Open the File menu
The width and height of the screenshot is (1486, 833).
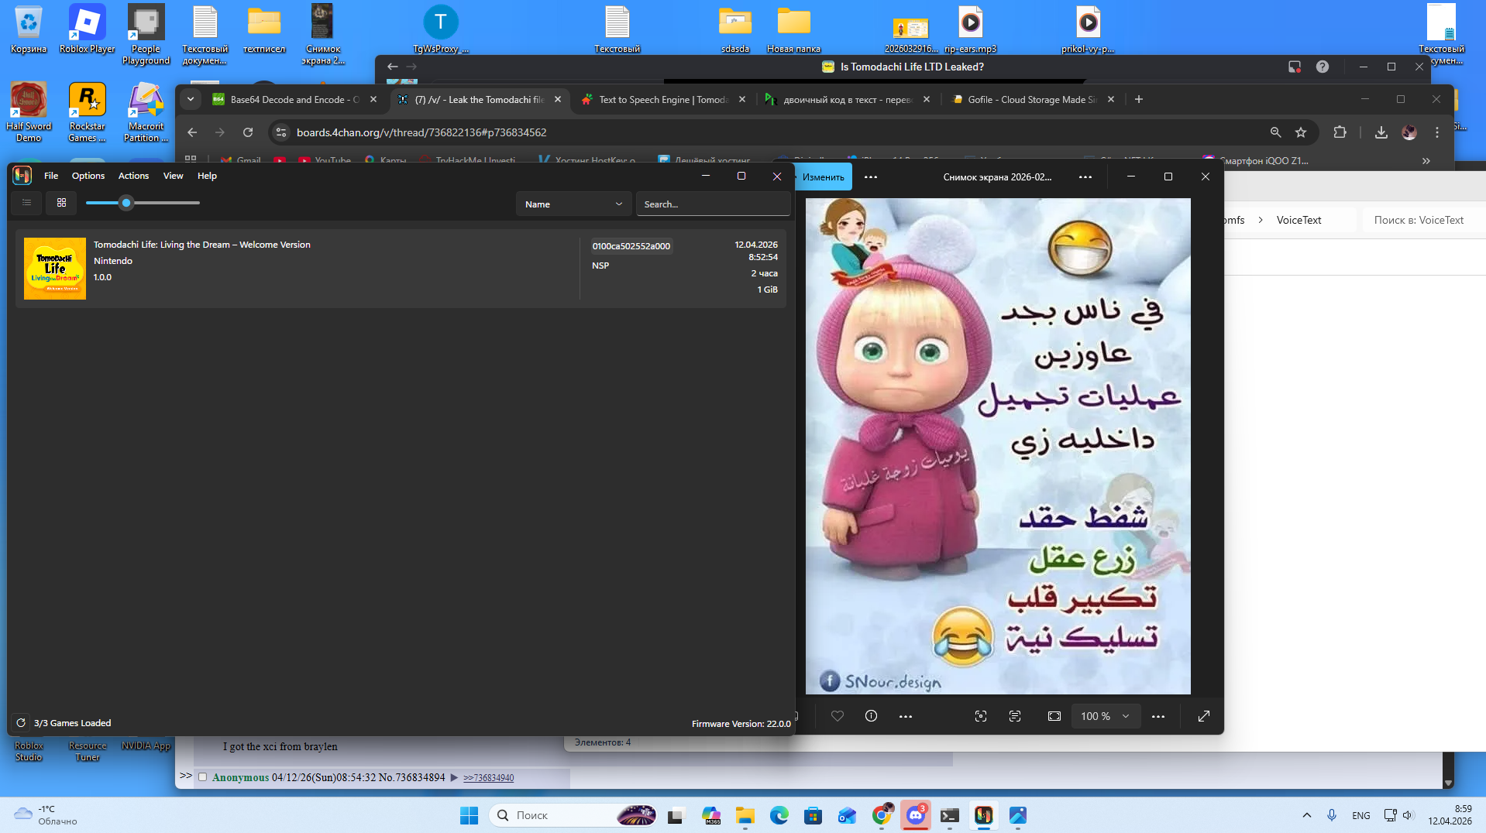(51, 176)
